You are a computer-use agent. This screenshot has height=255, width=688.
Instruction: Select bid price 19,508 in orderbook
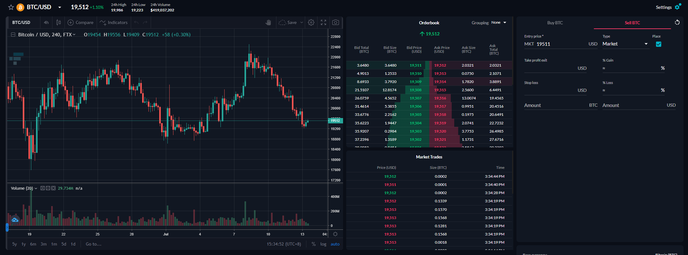[x=415, y=90]
